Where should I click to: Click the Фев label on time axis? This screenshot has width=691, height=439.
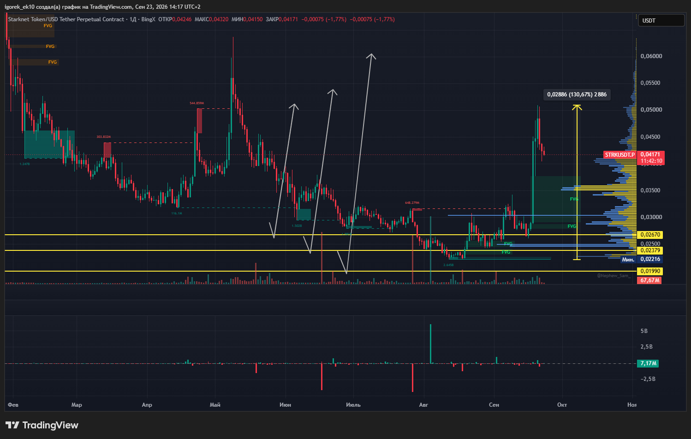13,405
